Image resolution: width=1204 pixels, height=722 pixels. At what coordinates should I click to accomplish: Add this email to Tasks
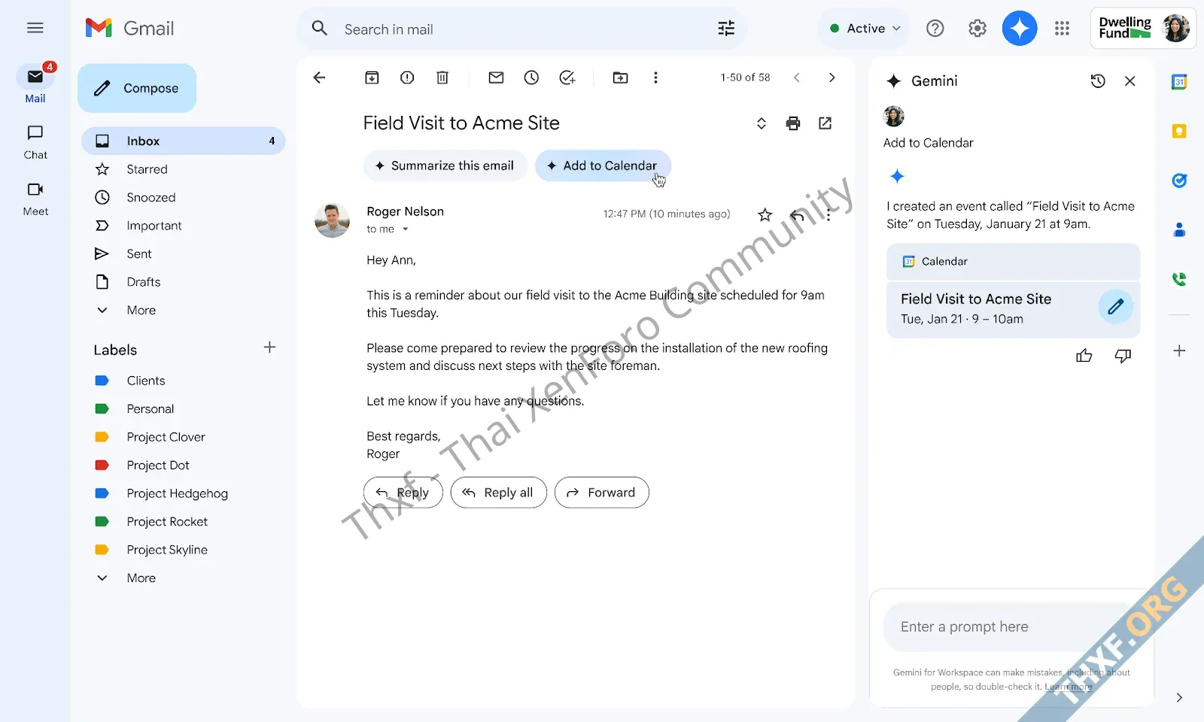pos(567,77)
